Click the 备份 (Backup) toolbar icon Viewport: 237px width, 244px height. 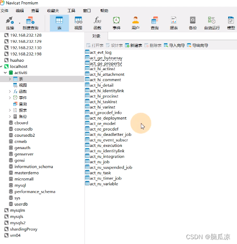193,23
